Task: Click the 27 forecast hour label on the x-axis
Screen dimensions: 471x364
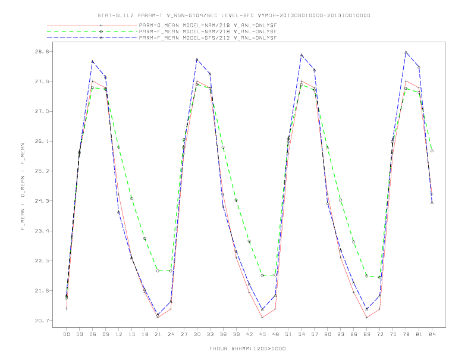Action: (184, 334)
